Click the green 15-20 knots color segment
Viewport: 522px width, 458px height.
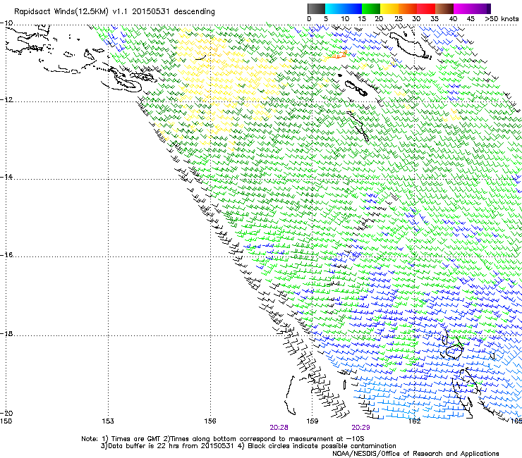(x=371, y=8)
